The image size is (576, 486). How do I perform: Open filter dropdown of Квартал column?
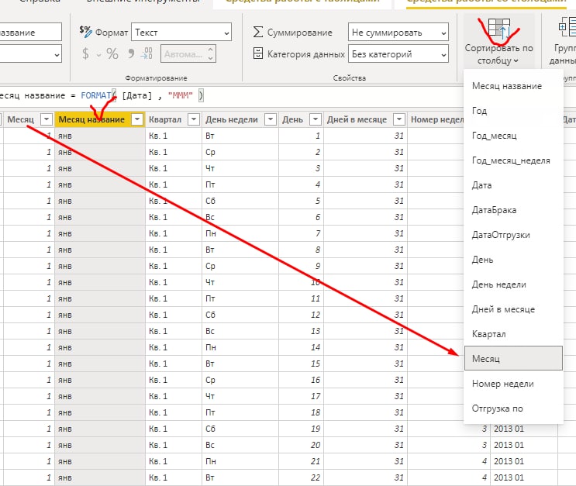click(194, 119)
